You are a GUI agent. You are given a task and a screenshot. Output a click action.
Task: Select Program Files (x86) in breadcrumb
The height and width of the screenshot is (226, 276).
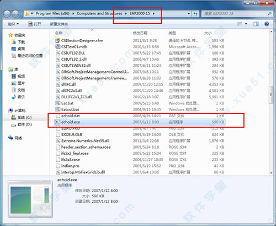[53, 13]
